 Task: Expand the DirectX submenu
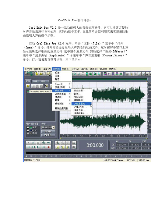coord(62,84)
